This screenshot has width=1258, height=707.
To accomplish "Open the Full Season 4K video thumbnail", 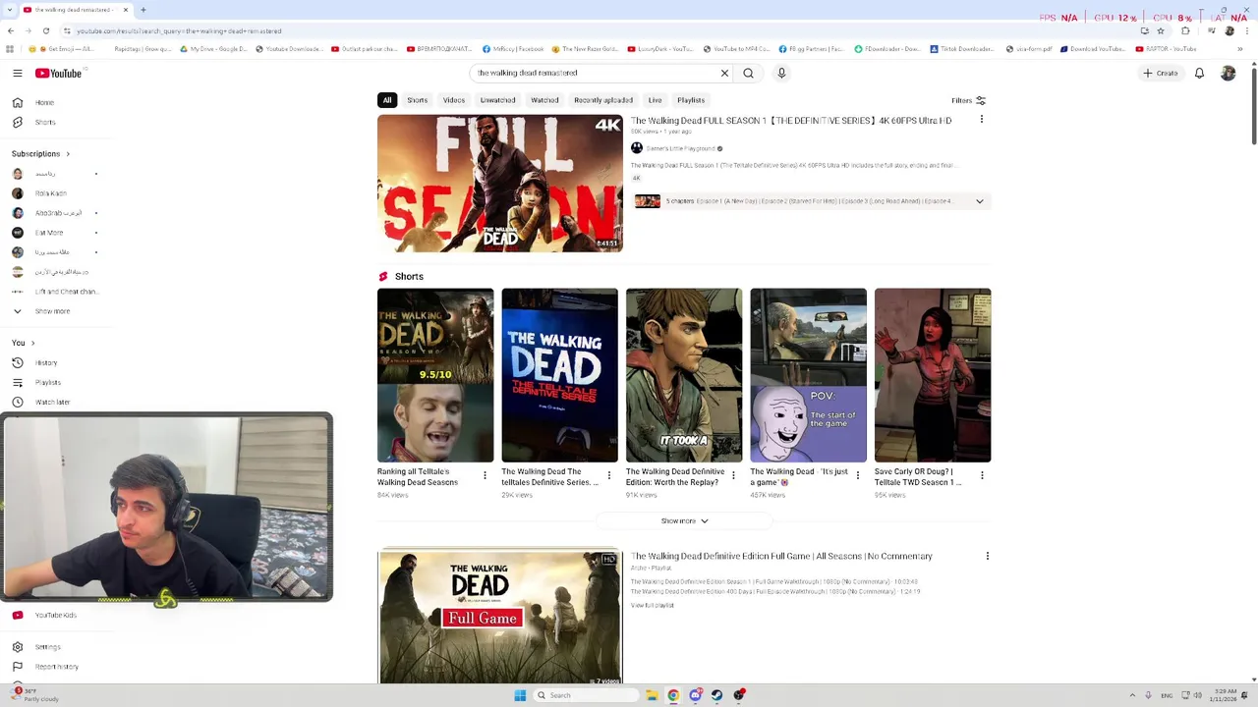I will click(x=500, y=184).
